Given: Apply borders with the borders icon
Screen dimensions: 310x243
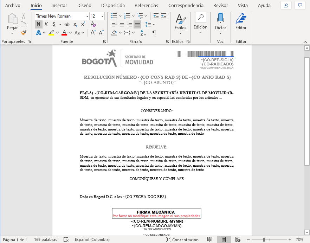Looking at the screenshot, I should click(127, 33).
